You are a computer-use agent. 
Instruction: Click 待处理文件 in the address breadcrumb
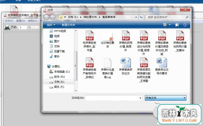90,17
